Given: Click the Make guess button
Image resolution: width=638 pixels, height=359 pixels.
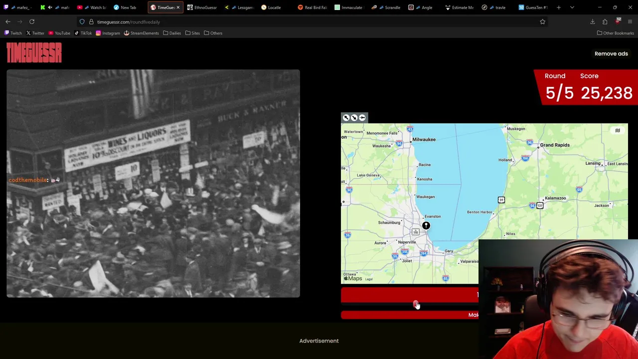Looking at the screenshot, I should click(x=410, y=315).
